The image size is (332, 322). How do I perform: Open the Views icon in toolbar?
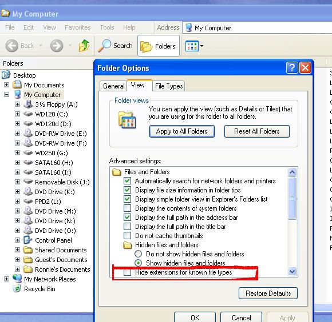point(192,46)
